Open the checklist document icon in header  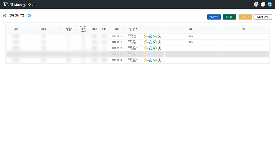tap(263, 4)
